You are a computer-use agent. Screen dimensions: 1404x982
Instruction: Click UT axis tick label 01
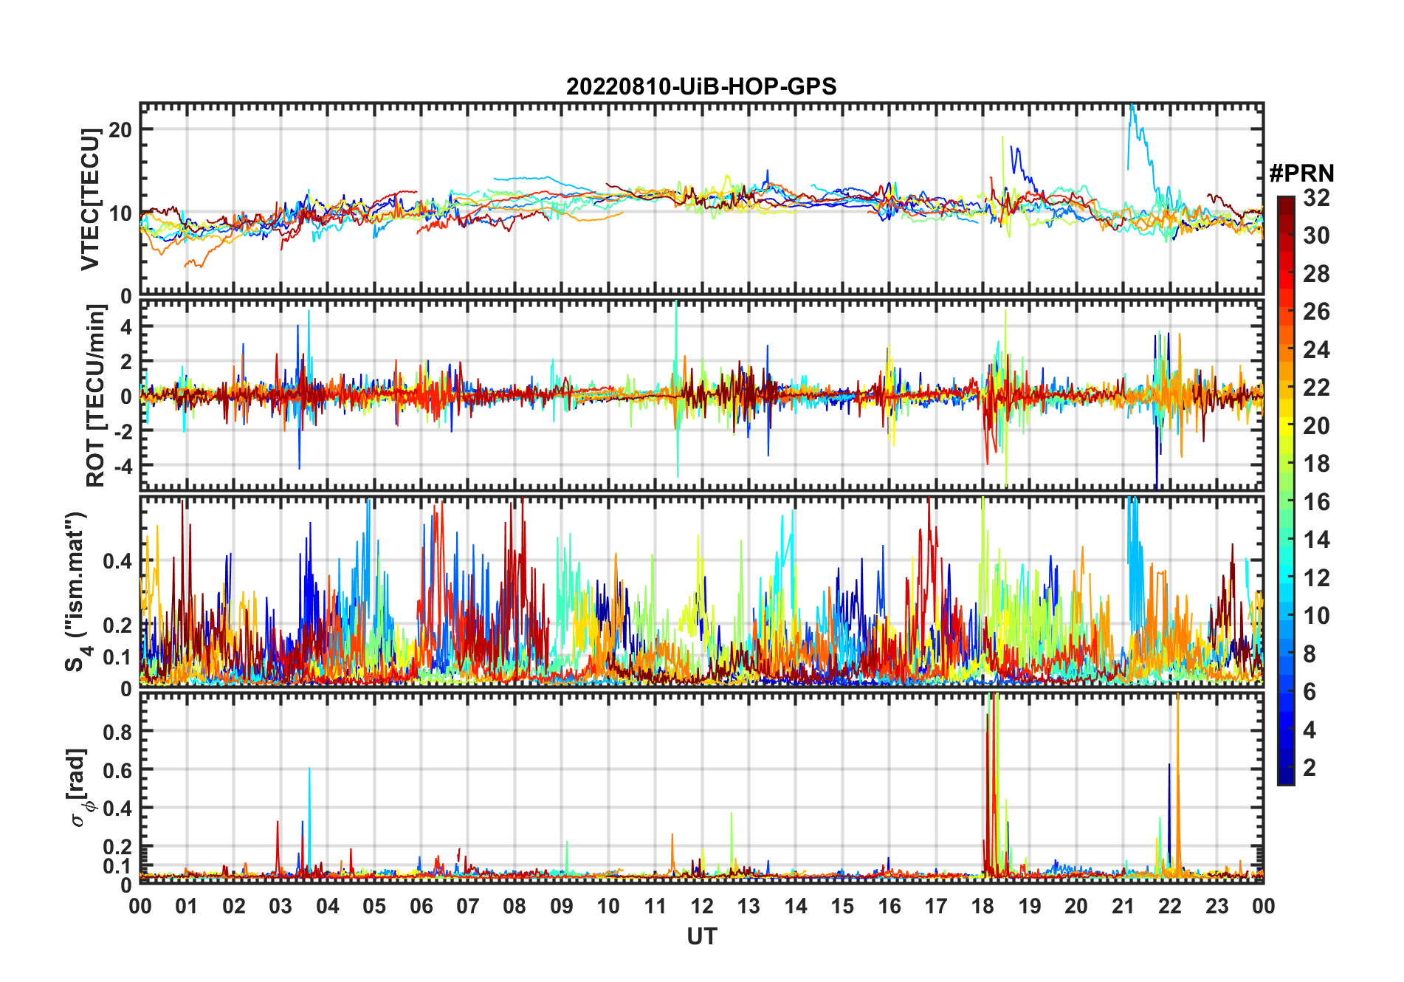pyautogui.click(x=187, y=906)
